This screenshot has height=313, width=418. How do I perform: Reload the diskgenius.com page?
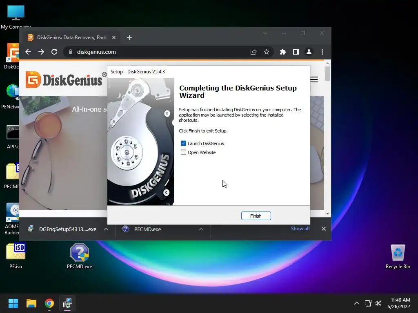[54, 52]
